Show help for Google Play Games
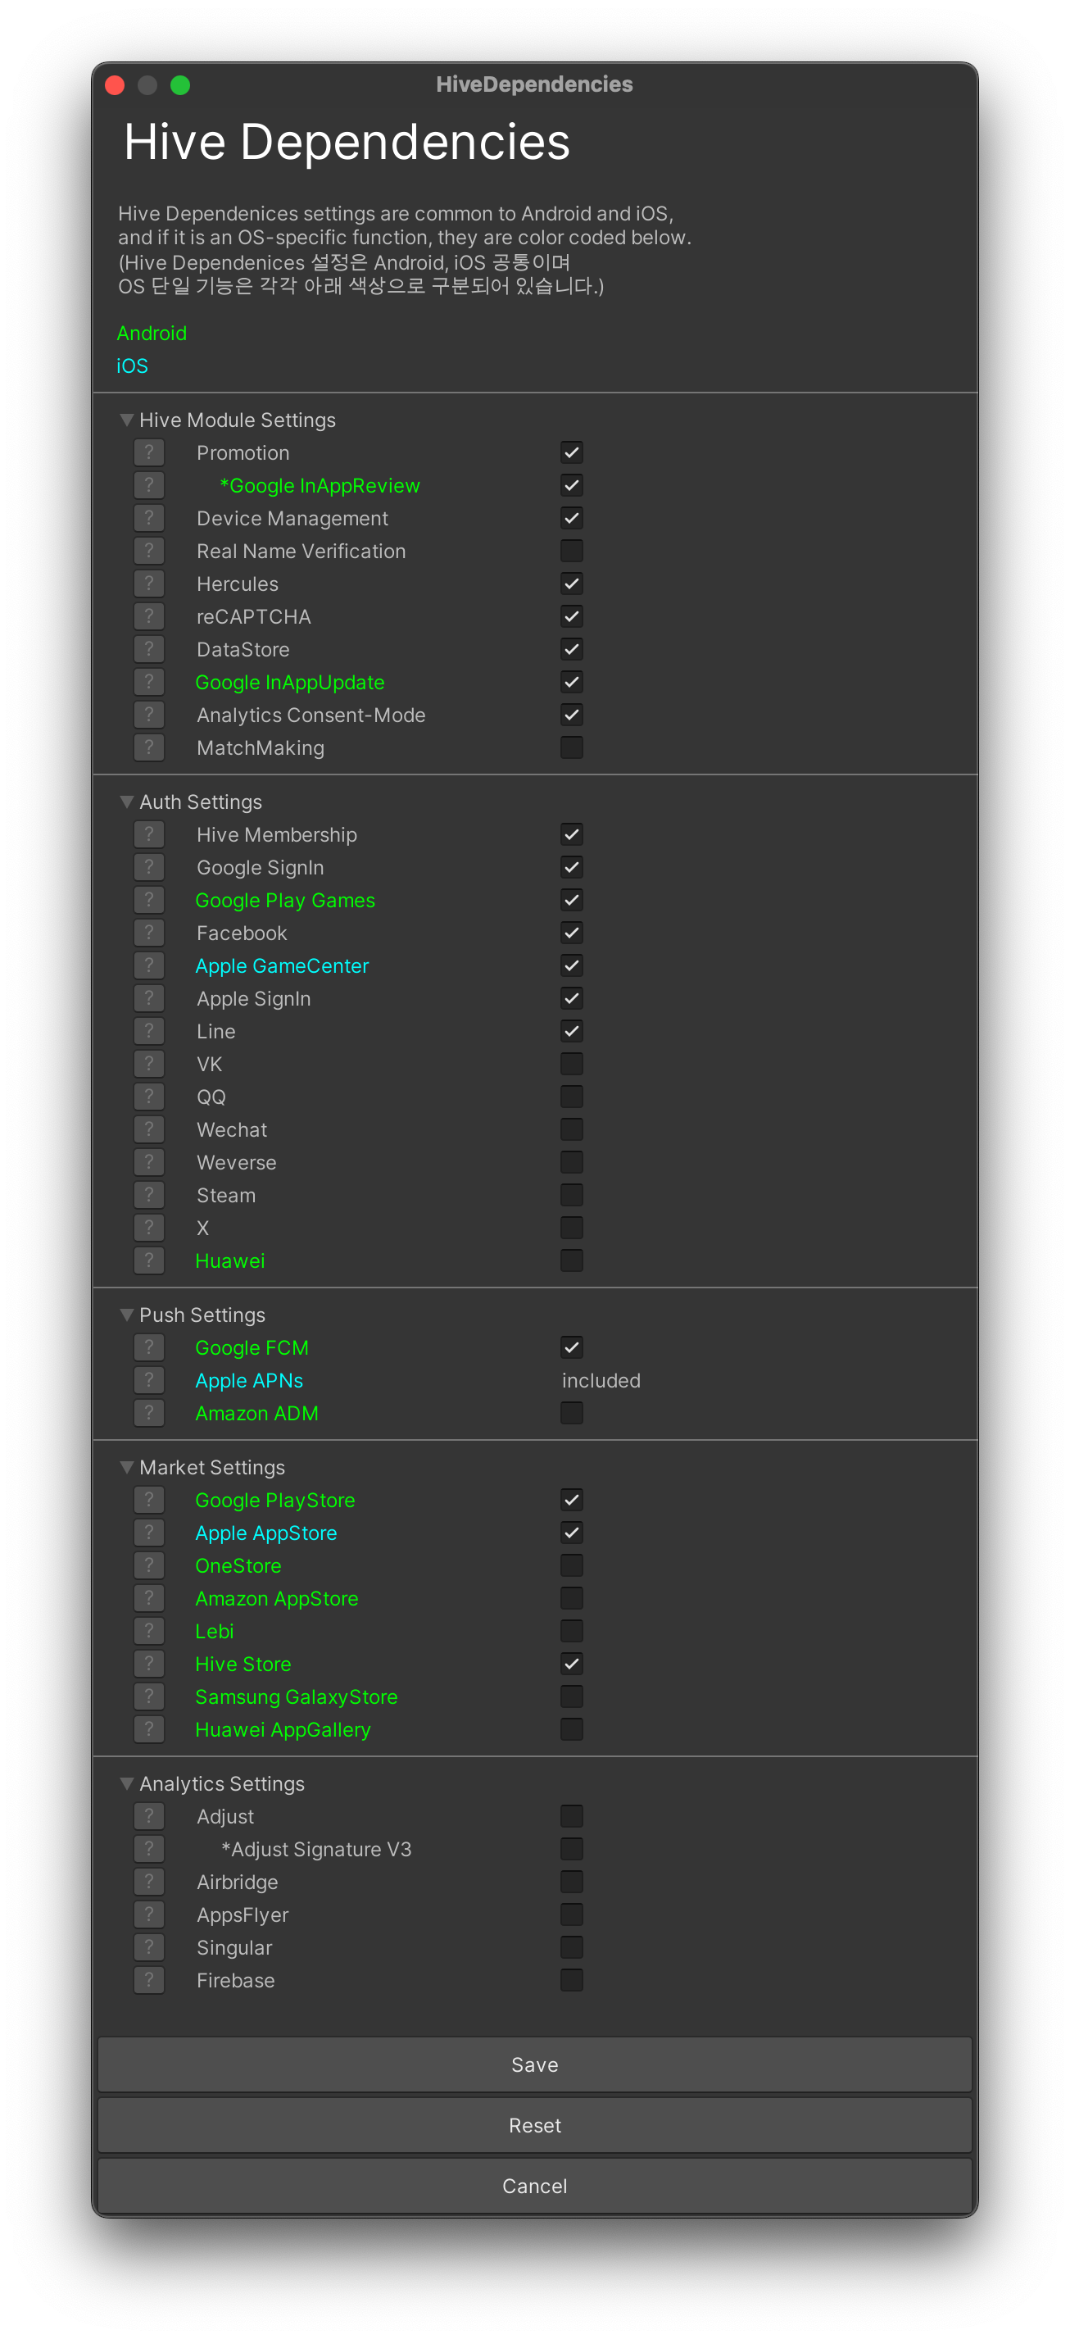 point(149,900)
